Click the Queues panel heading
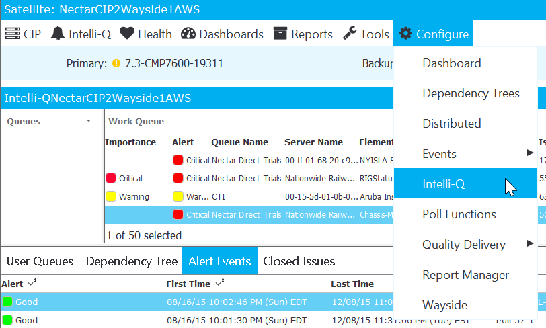Screen dimensions: 546x328 tap(24, 121)
